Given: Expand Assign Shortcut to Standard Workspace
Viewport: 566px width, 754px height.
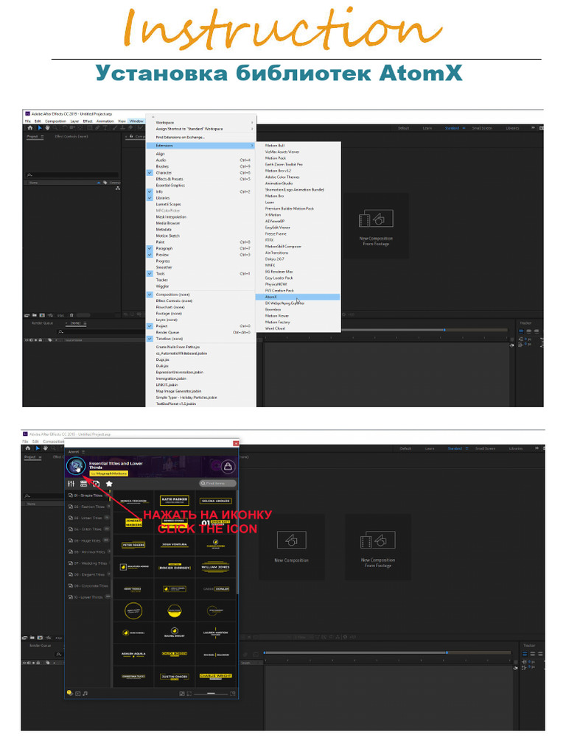Looking at the screenshot, I should (201, 129).
